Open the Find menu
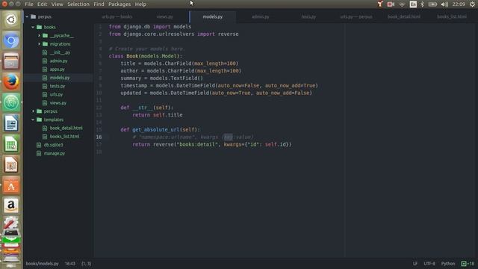 pos(99,4)
